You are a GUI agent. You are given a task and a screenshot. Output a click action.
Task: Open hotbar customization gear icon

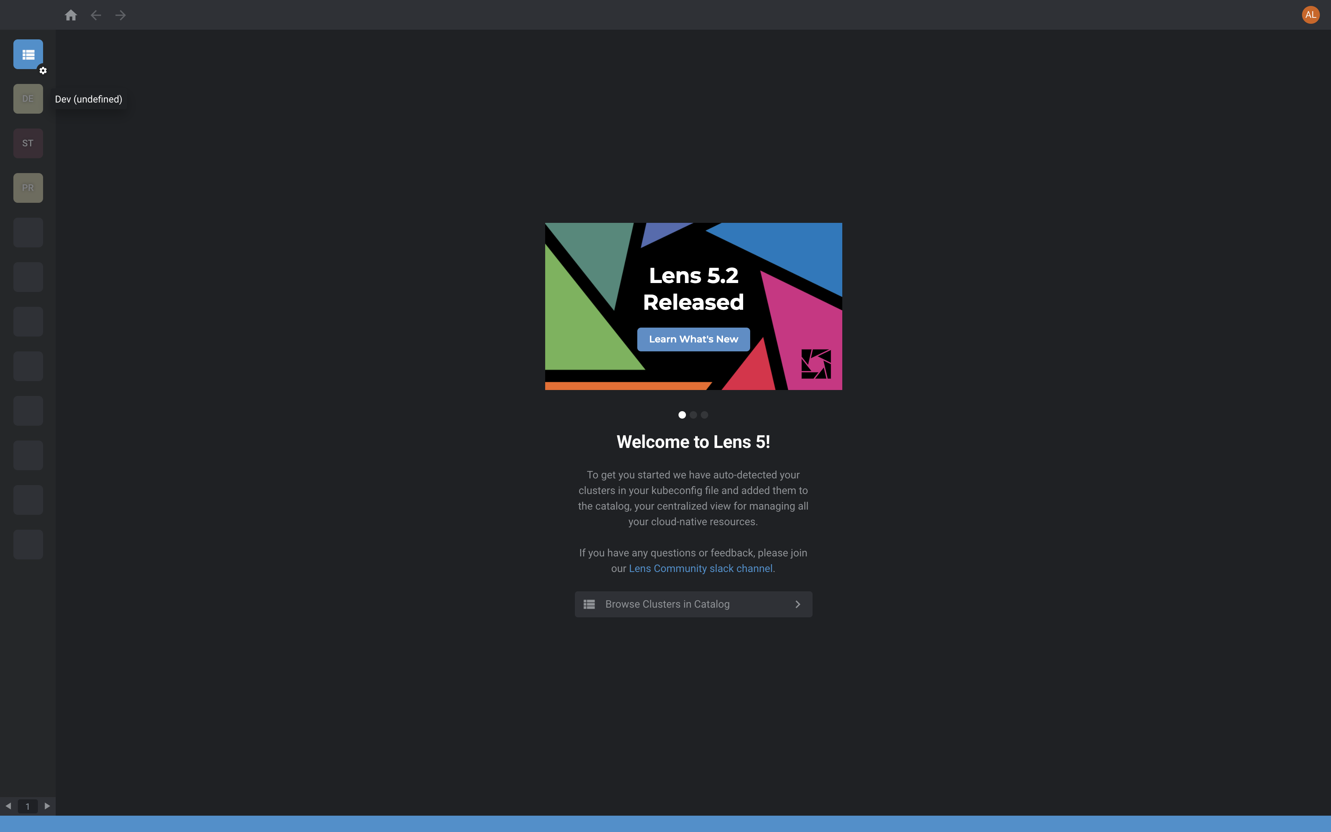tap(43, 71)
